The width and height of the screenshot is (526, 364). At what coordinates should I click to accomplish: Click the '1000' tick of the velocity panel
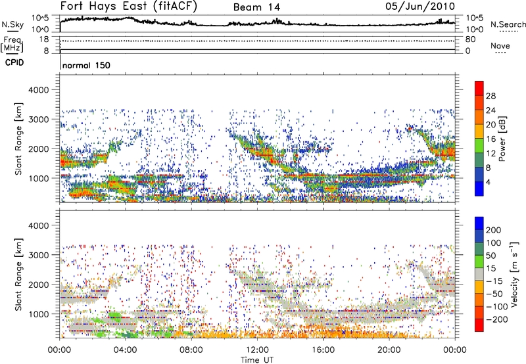39,314
